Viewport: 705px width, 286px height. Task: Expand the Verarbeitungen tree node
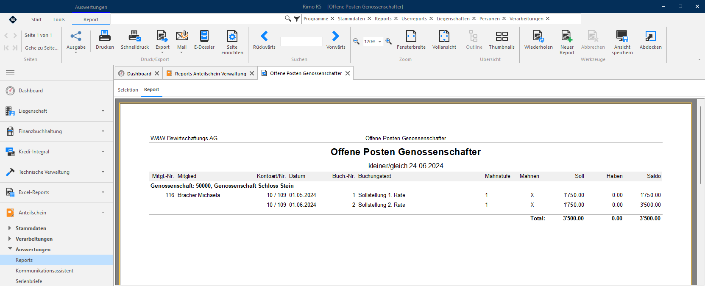pos(10,239)
